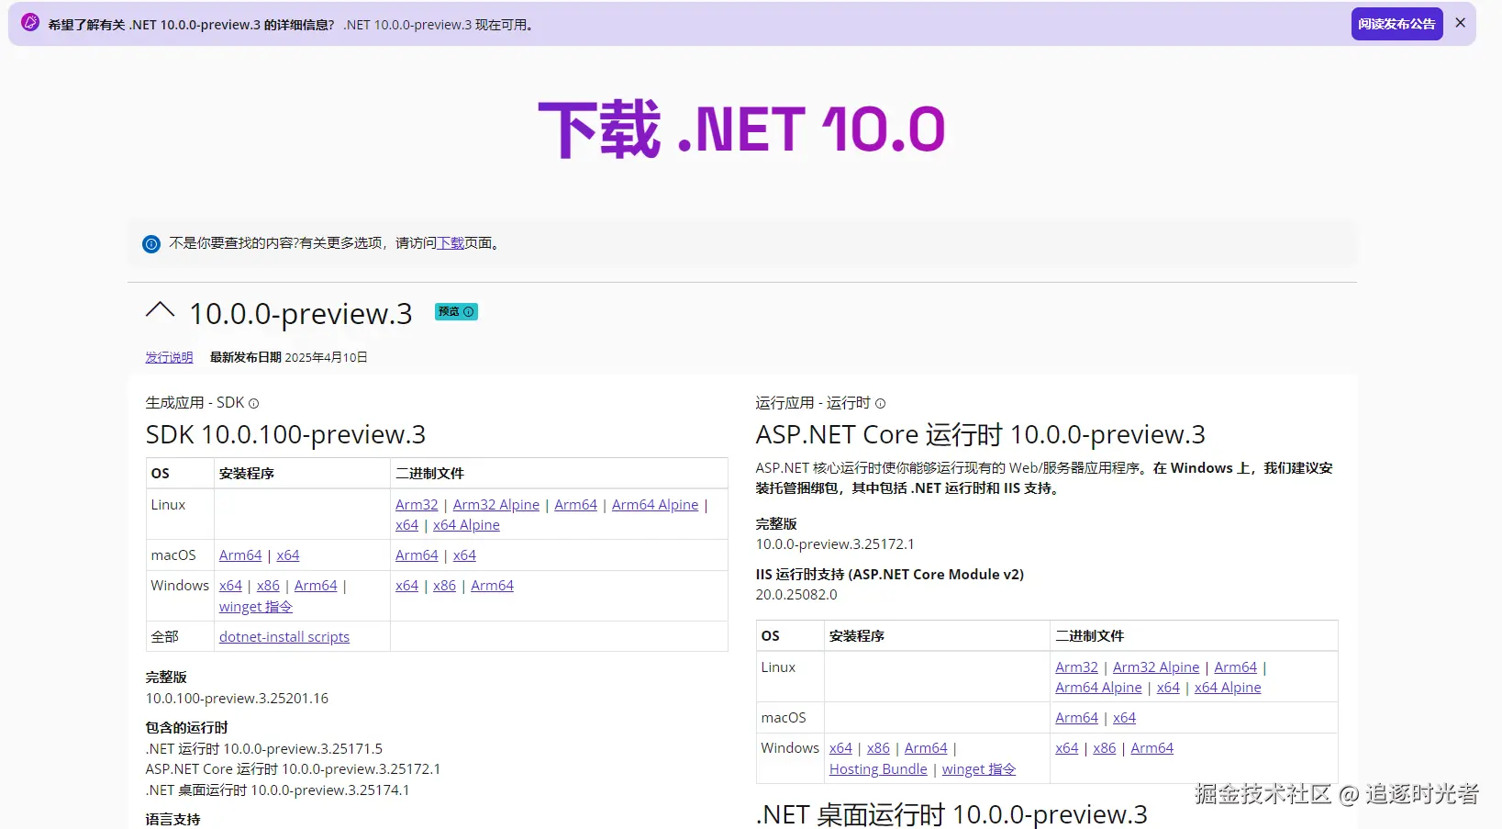Select the IIS module version 20.0.25082.0
Screen dimensions: 1502x829
[796, 595]
